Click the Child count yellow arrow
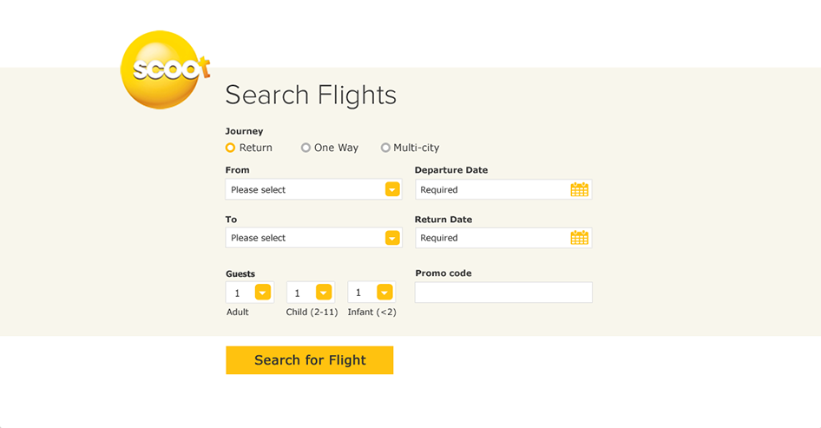821x428 pixels. [324, 293]
